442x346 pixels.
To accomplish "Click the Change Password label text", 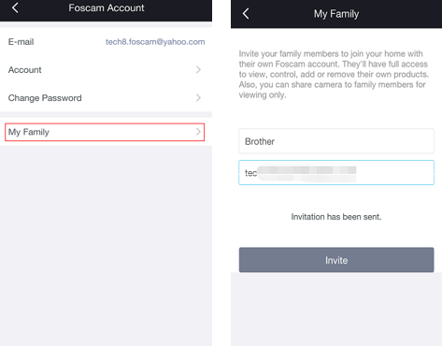I will [x=45, y=98].
